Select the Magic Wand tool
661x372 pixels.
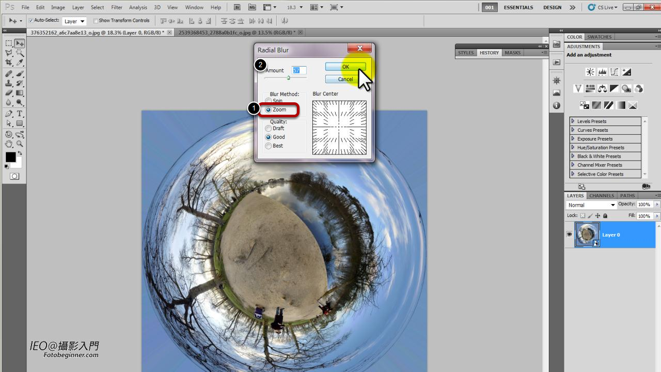(20, 53)
